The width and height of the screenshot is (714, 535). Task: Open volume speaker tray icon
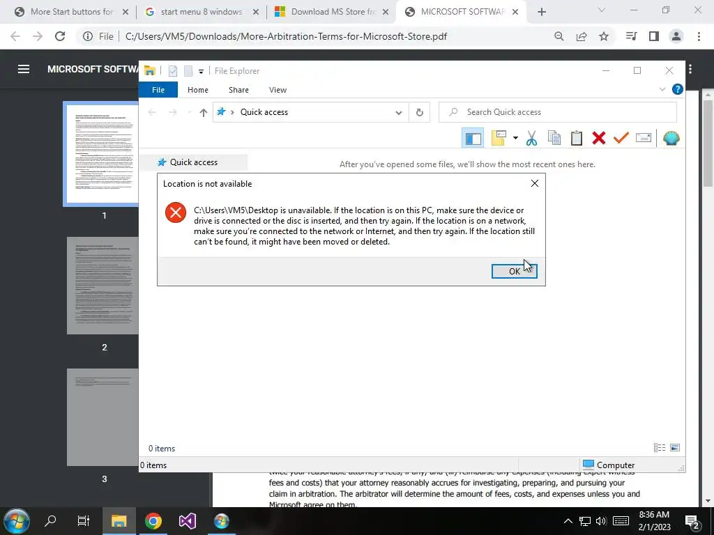(601, 521)
